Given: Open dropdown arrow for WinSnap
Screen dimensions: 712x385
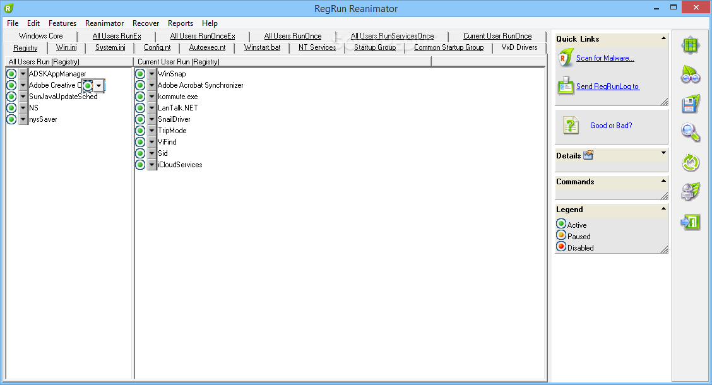Looking at the screenshot, I should click(151, 74).
